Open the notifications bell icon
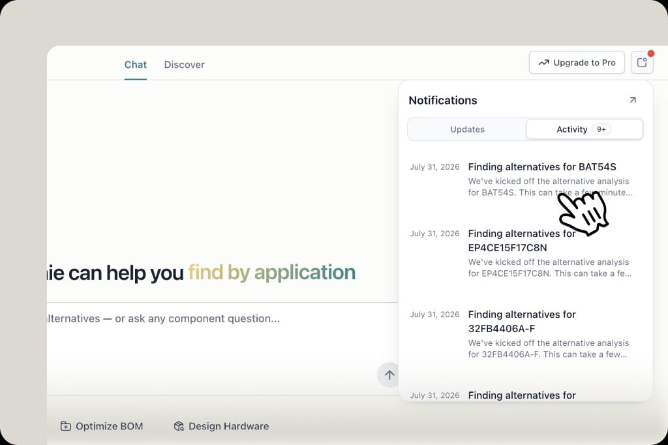Image resolution: width=668 pixels, height=445 pixels. 642,63
